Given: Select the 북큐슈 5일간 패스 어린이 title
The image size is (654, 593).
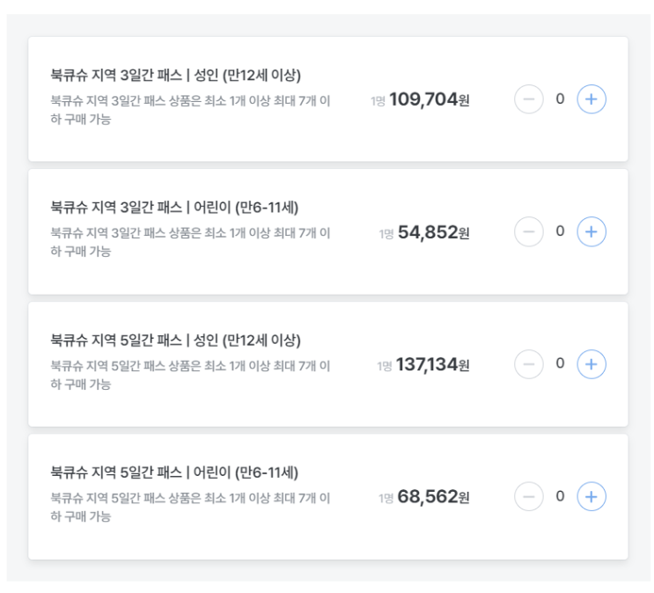Looking at the screenshot, I should coord(174,472).
